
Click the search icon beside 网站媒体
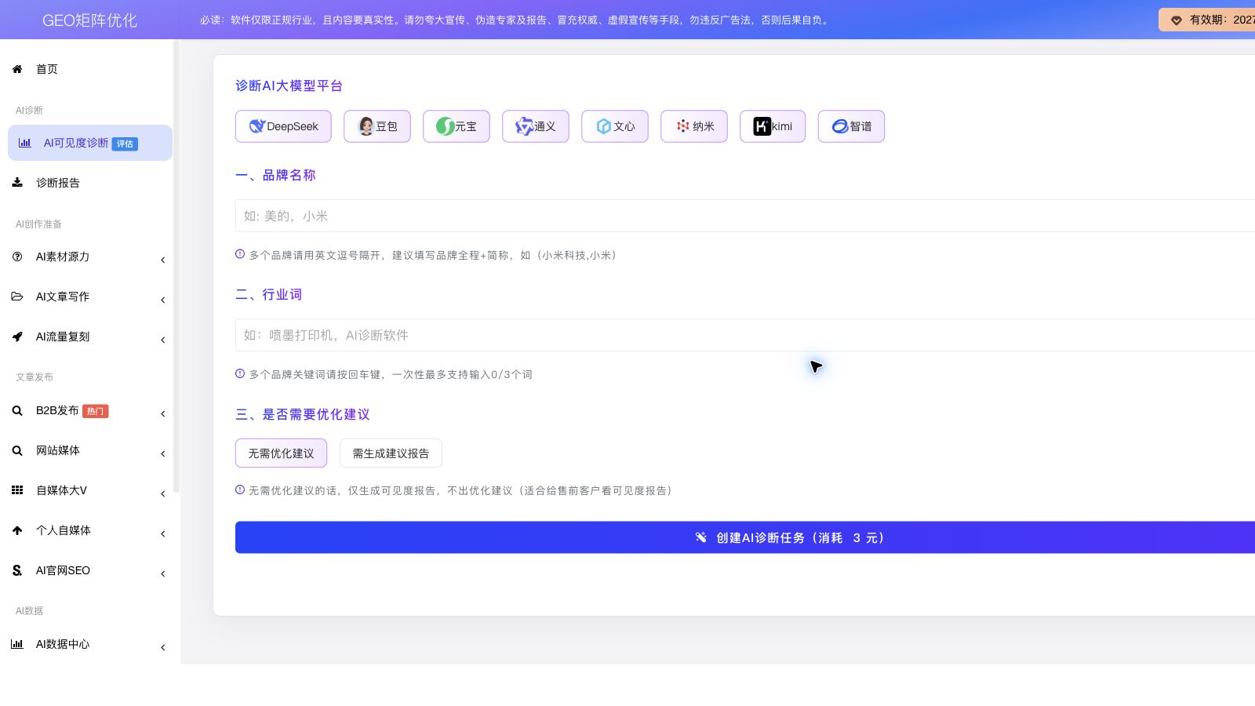click(x=17, y=450)
